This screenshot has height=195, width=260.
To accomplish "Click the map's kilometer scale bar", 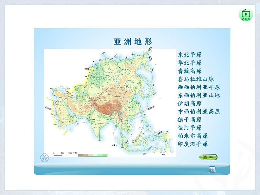I will pos(63,154).
